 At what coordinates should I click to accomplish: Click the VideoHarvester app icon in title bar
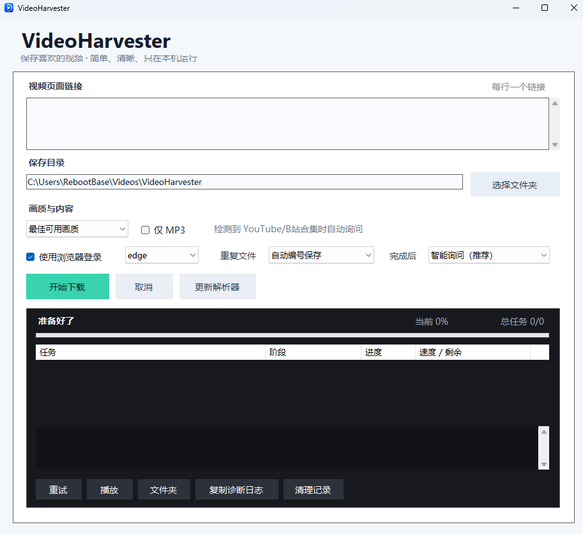9,8
